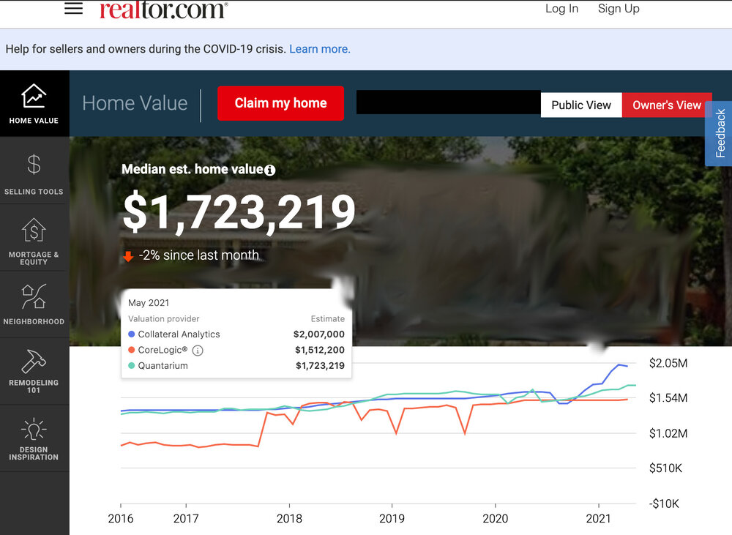Click the Log In link

561,9
